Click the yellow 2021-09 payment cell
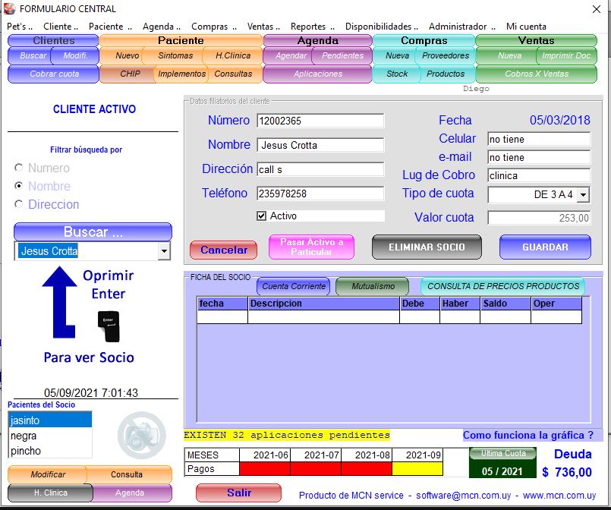Viewport: 611px width, 510px height. coord(417,469)
